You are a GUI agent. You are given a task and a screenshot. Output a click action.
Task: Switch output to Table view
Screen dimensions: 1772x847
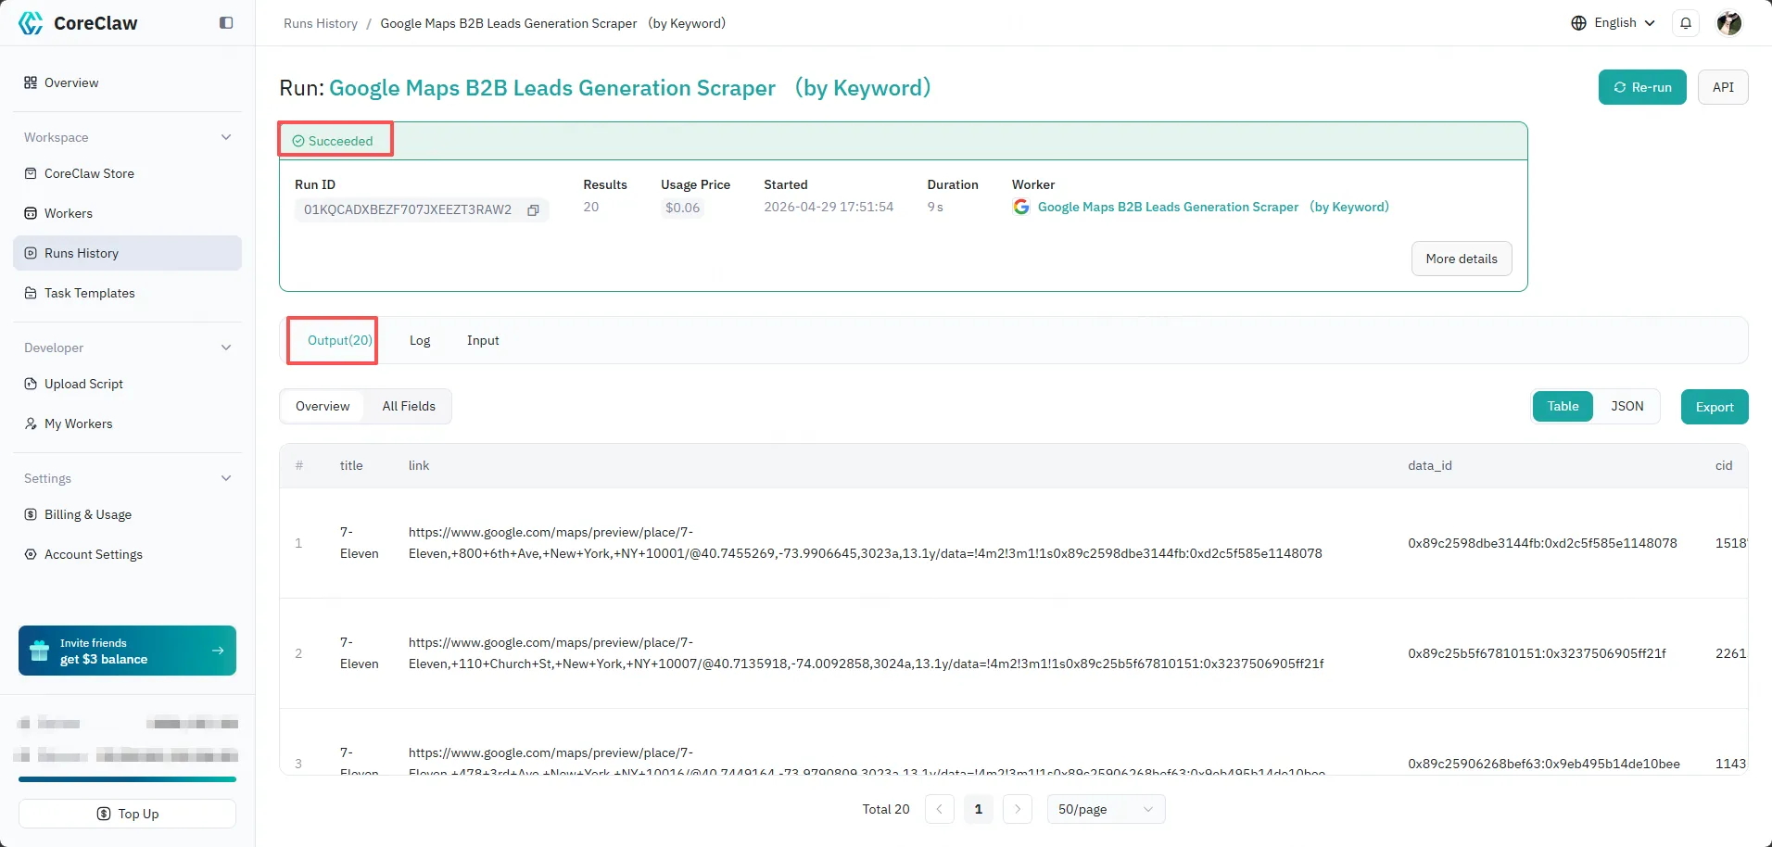[1563, 406]
